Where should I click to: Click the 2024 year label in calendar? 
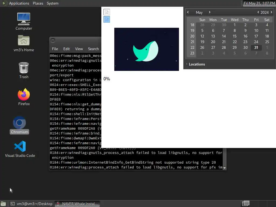264,12
